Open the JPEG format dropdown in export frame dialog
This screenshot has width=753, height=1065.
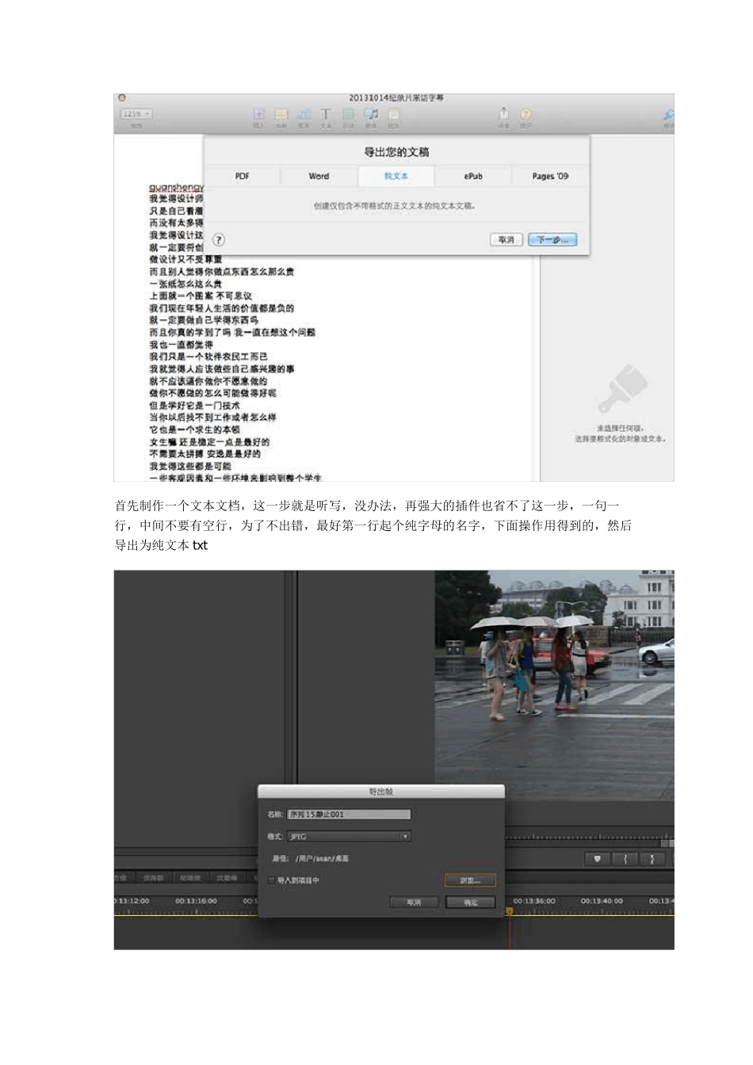[x=349, y=836]
